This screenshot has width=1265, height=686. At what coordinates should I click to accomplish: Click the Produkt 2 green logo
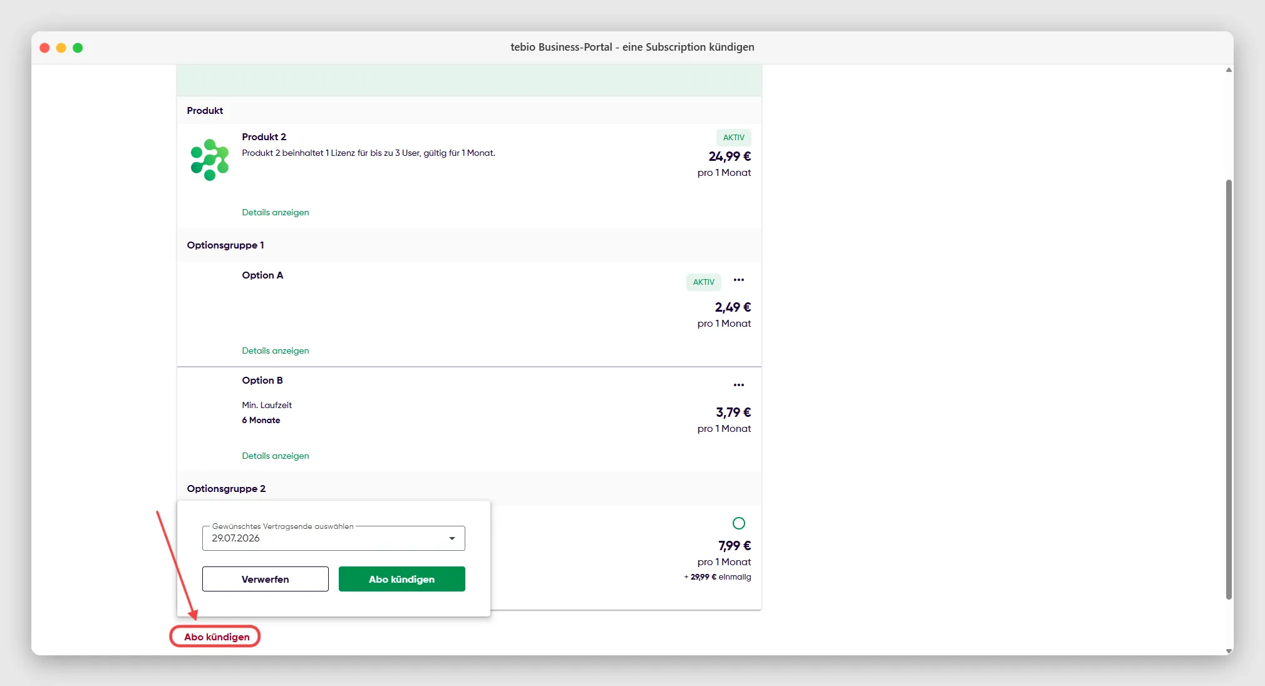(210, 160)
